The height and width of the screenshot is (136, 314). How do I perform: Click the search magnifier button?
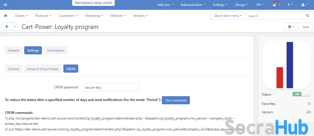point(308,15)
